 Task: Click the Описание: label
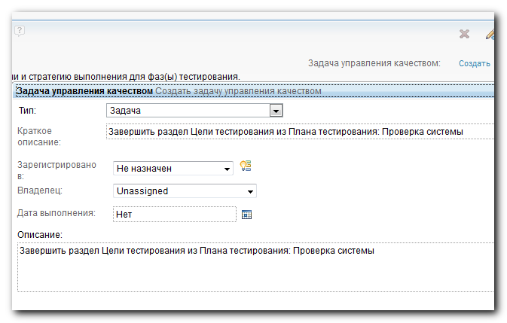click(40, 234)
